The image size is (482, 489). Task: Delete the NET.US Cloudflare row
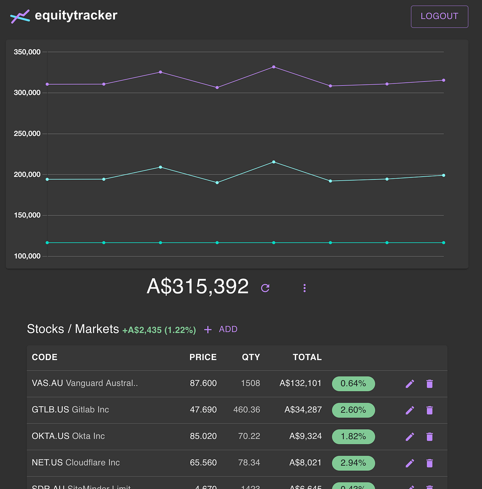(429, 463)
